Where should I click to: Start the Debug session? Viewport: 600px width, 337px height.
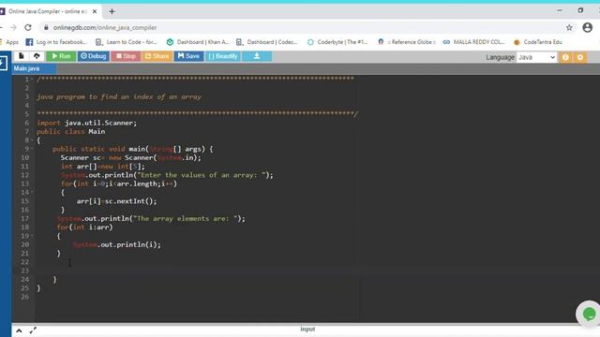click(94, 56)
